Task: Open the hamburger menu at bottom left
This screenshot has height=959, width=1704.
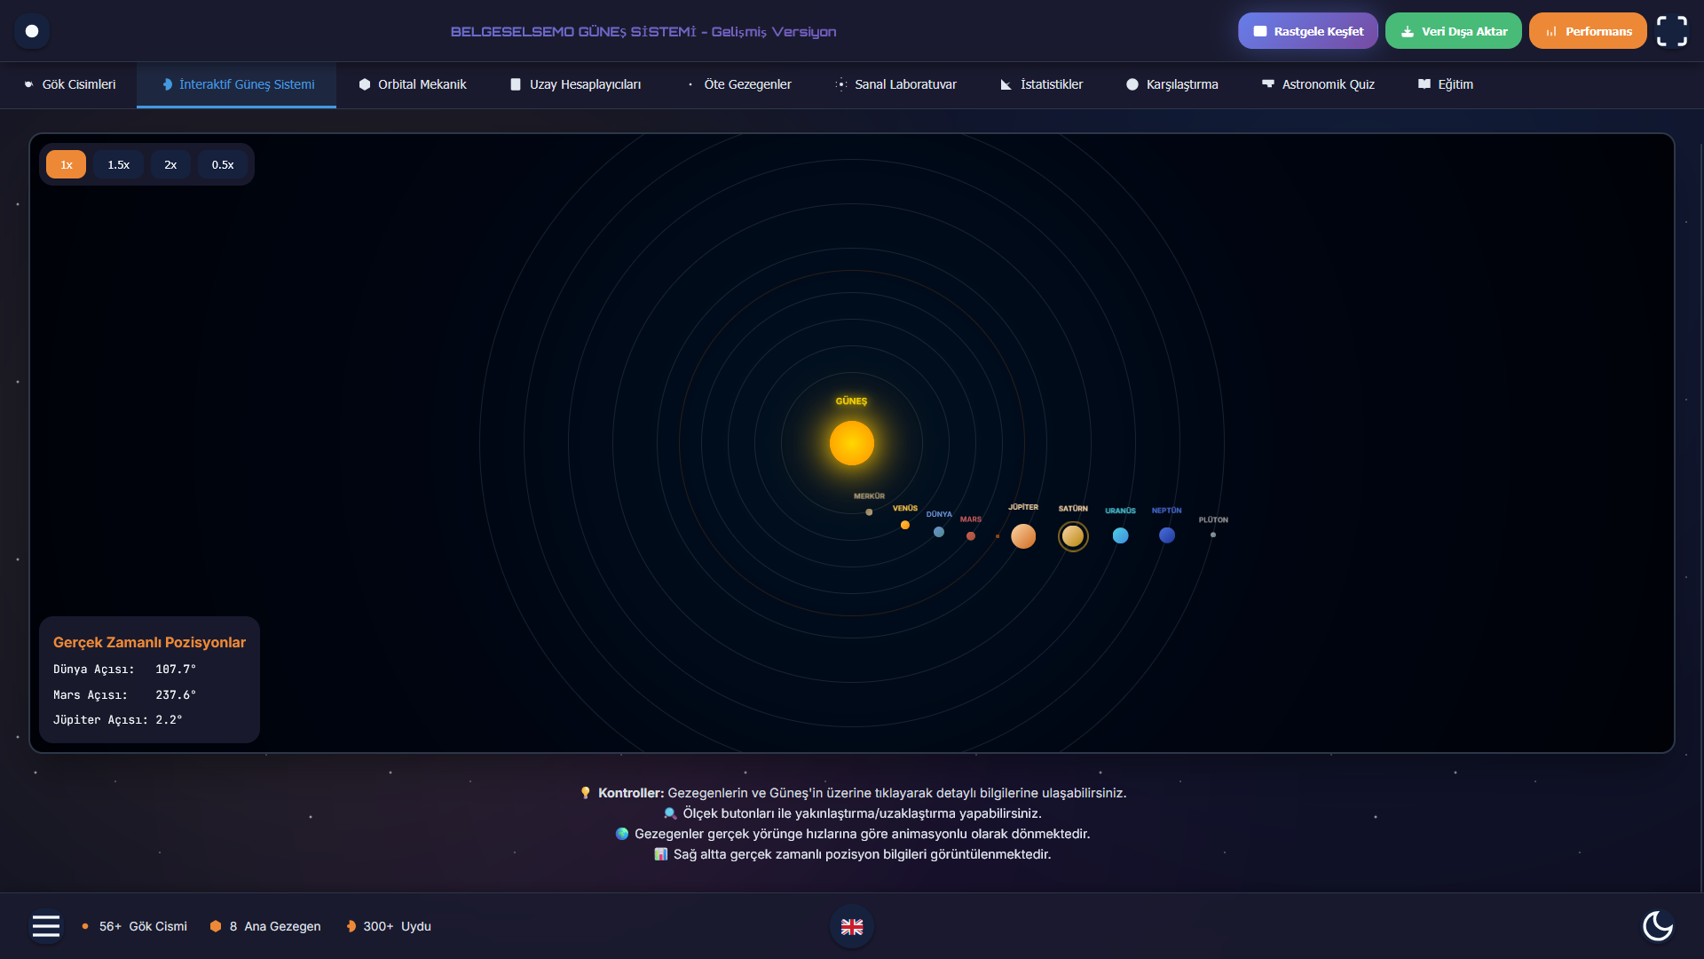Action: (x=46, y=926)
